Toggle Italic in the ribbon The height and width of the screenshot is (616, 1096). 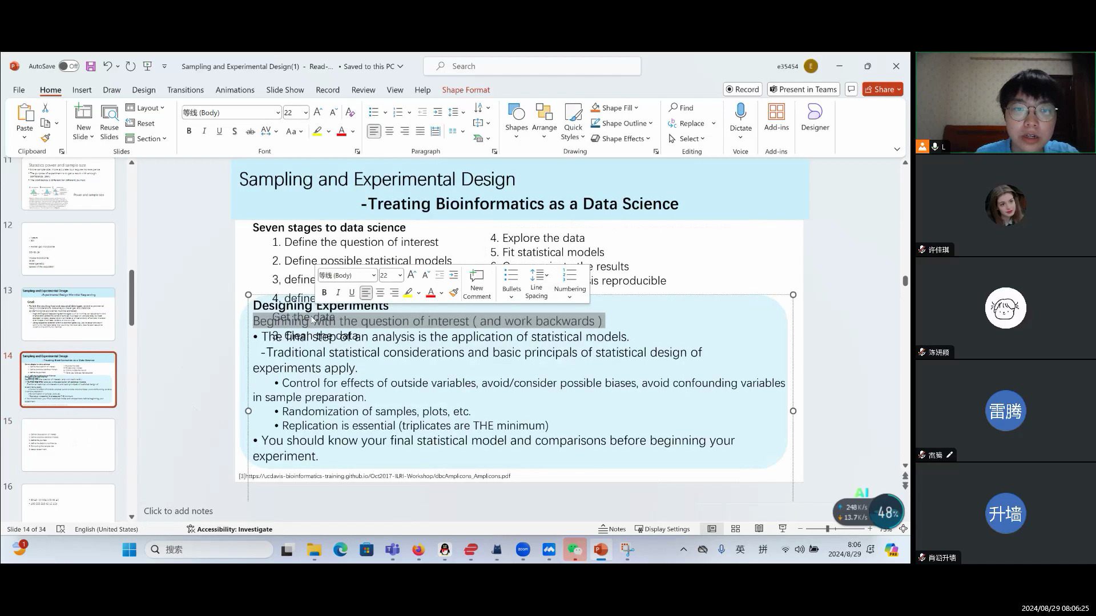pos(204,131)
